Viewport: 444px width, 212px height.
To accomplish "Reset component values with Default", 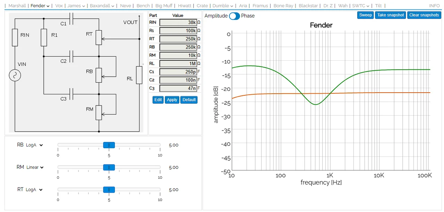I will point(189,100).
